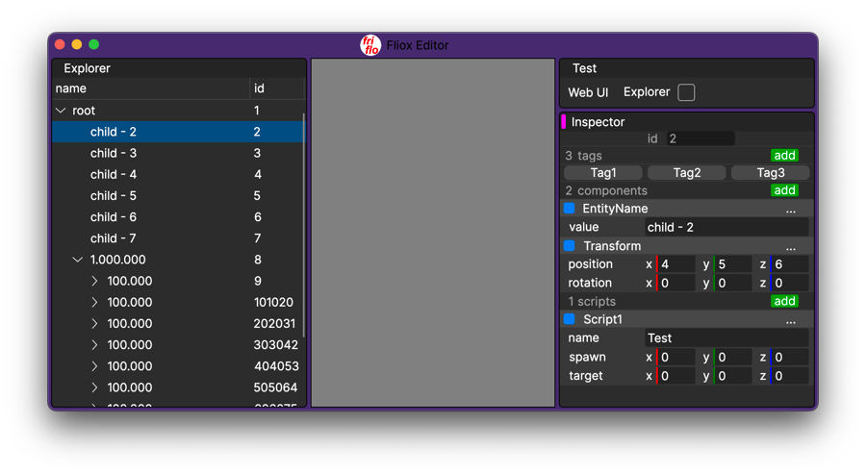Click the Fliox logo icon in title bar
Screen dimensions: 866x474
pyautogui.click(x=370, y=45)
